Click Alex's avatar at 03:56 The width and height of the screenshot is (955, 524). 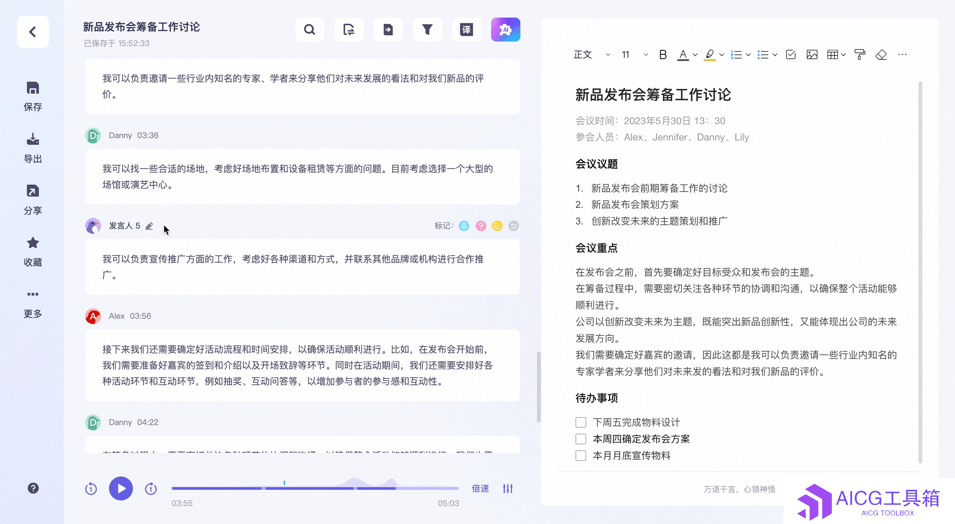[x=93, y=316]
